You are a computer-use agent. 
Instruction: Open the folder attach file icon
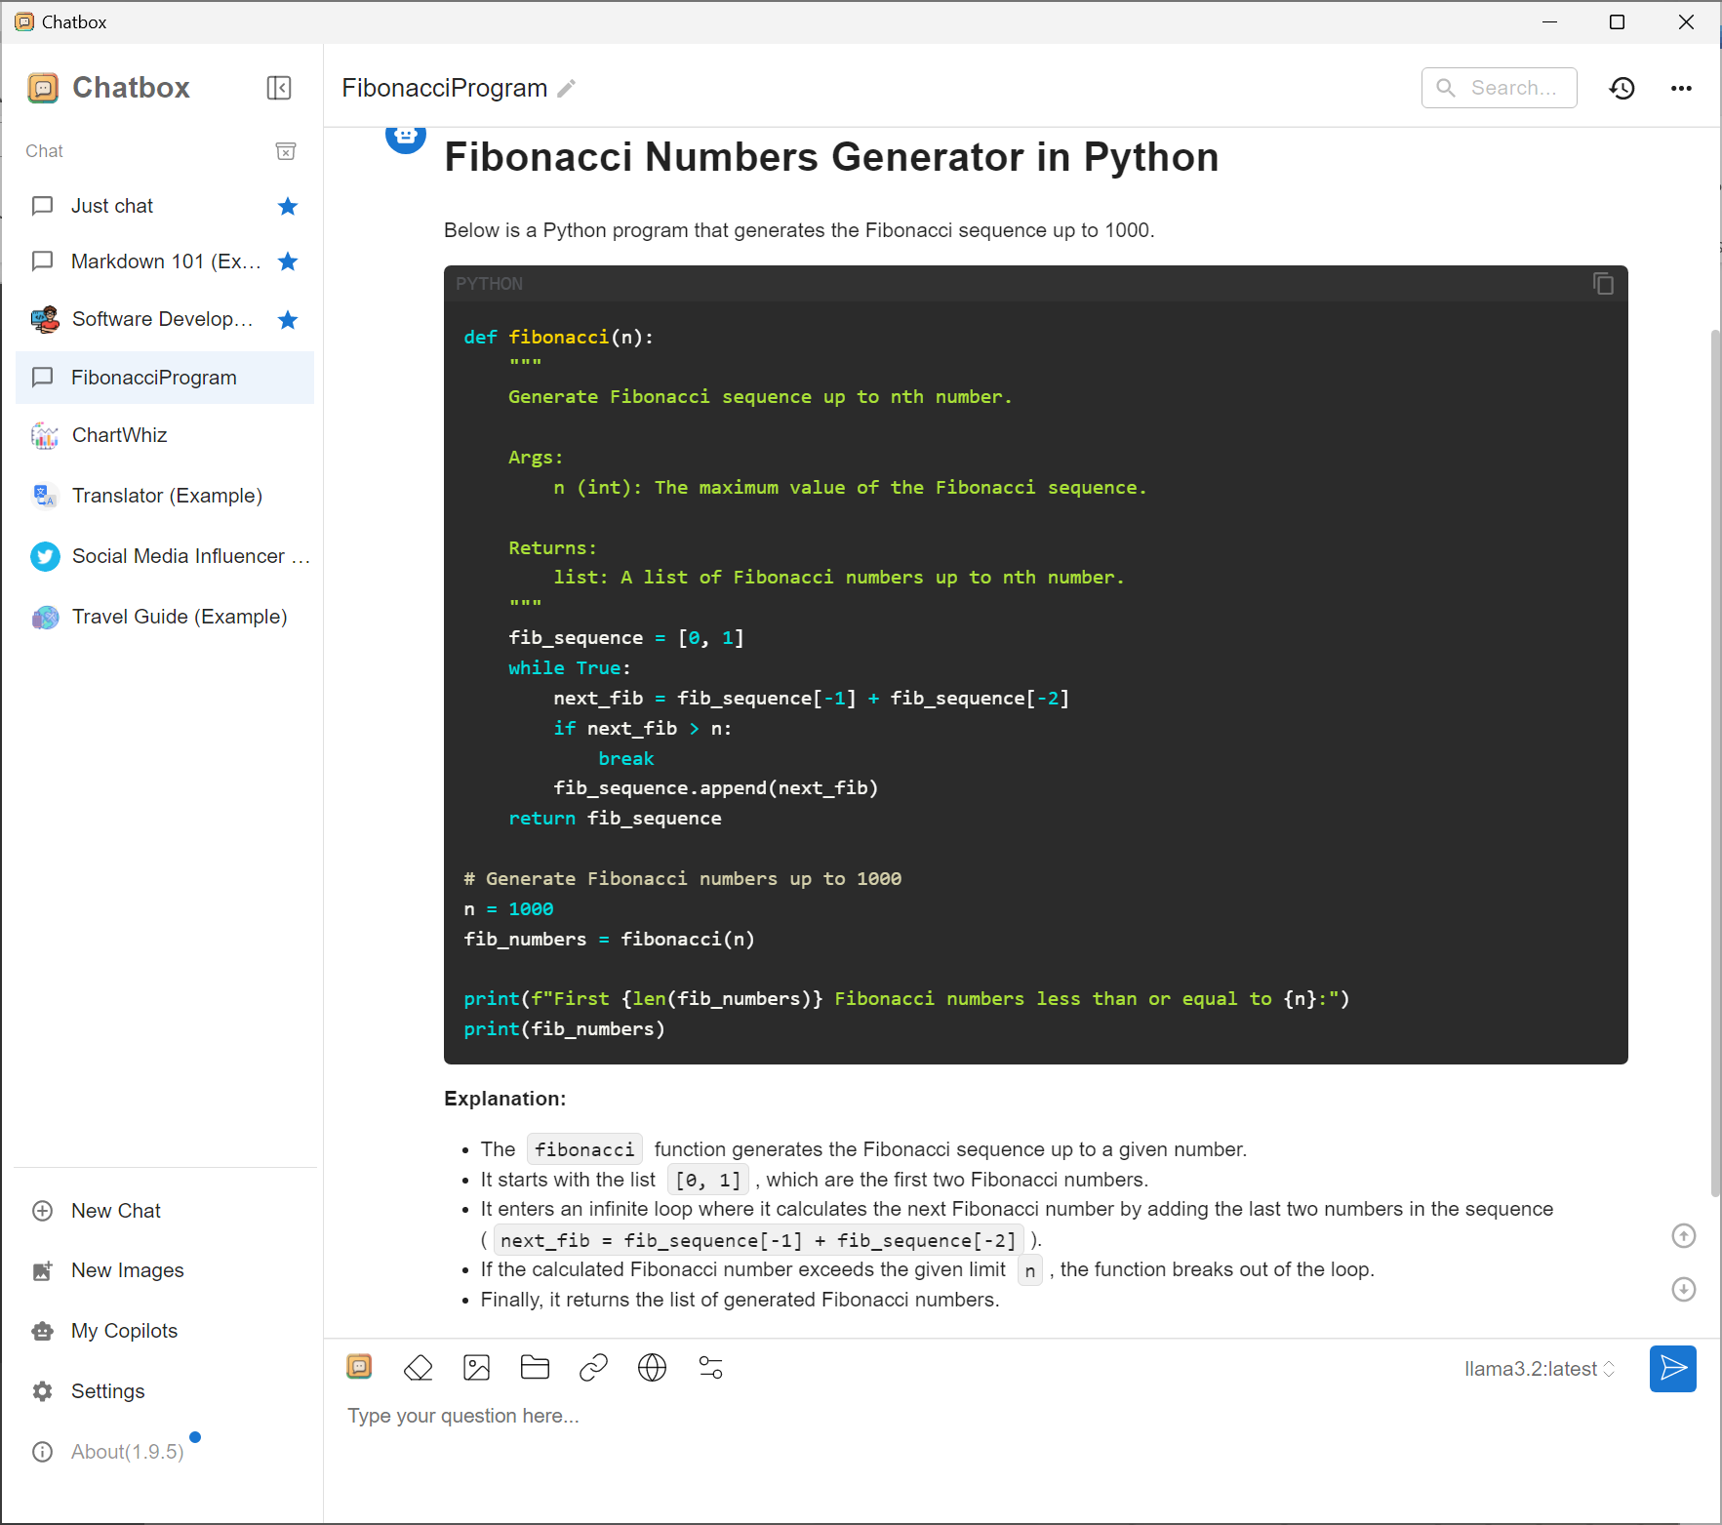click(535, 1368)
